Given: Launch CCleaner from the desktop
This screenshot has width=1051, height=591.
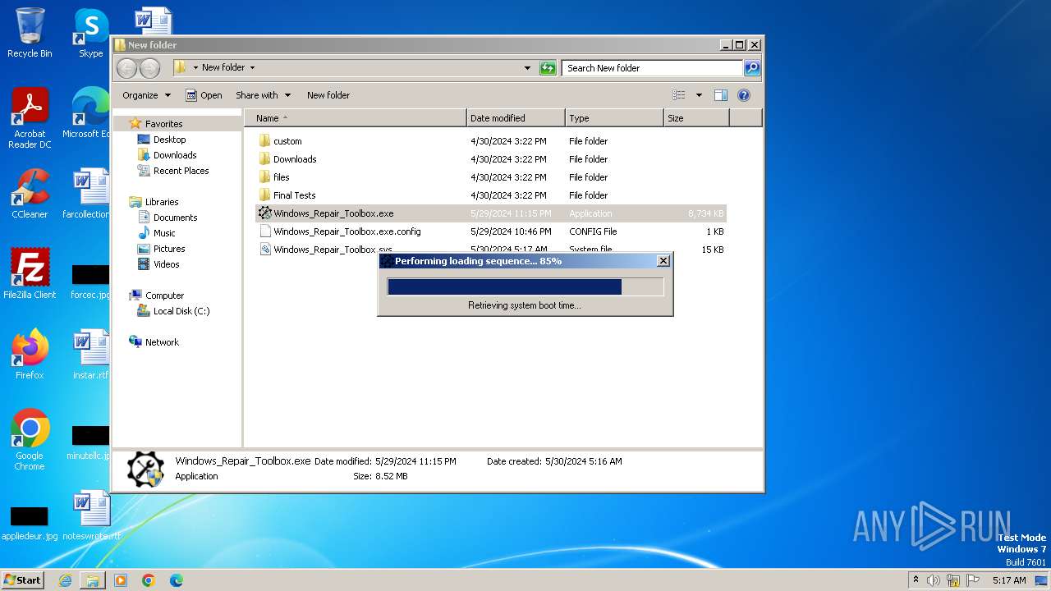Looking at the screenshot, I should click(x=30, y=194).
